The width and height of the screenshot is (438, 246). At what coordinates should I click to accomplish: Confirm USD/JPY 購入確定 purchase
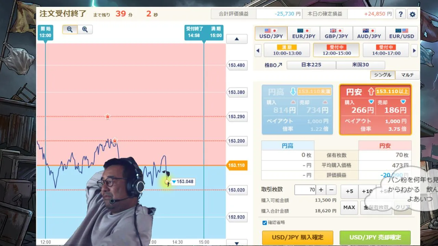pyautogui.click(x=297, y=237)
